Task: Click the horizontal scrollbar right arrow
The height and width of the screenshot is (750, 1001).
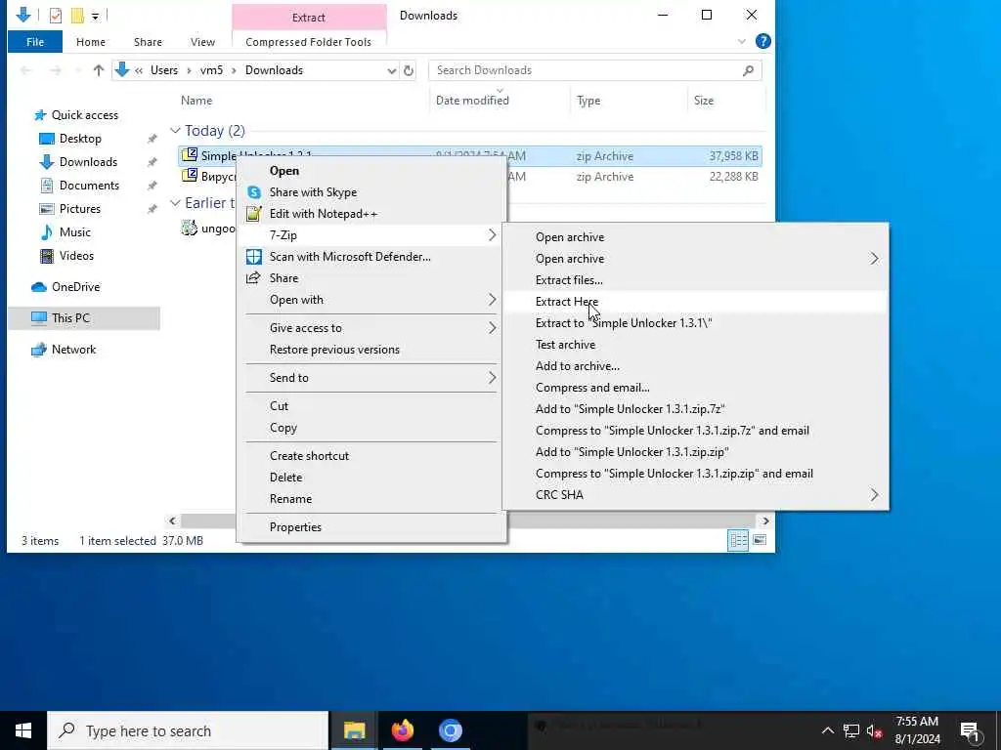Action: pyautogui.click(x=765, y=521)
